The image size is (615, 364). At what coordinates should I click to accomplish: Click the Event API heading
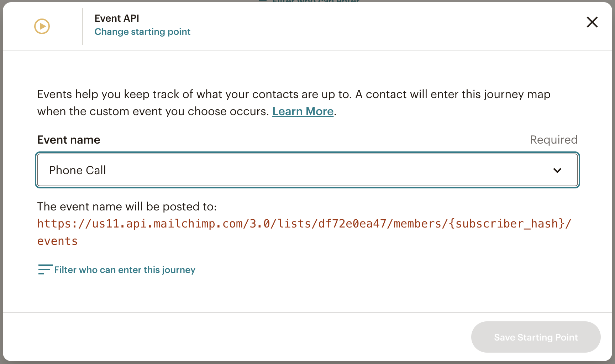[117, 18]
